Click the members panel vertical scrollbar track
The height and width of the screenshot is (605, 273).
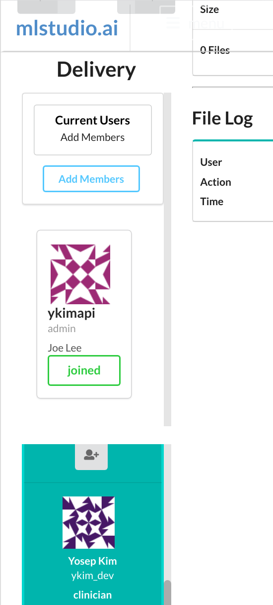(x=167, y=259)
